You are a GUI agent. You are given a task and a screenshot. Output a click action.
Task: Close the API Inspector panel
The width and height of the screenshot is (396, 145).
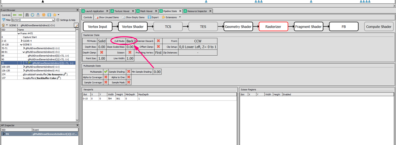pyautogui.click(x=77, y=125)
